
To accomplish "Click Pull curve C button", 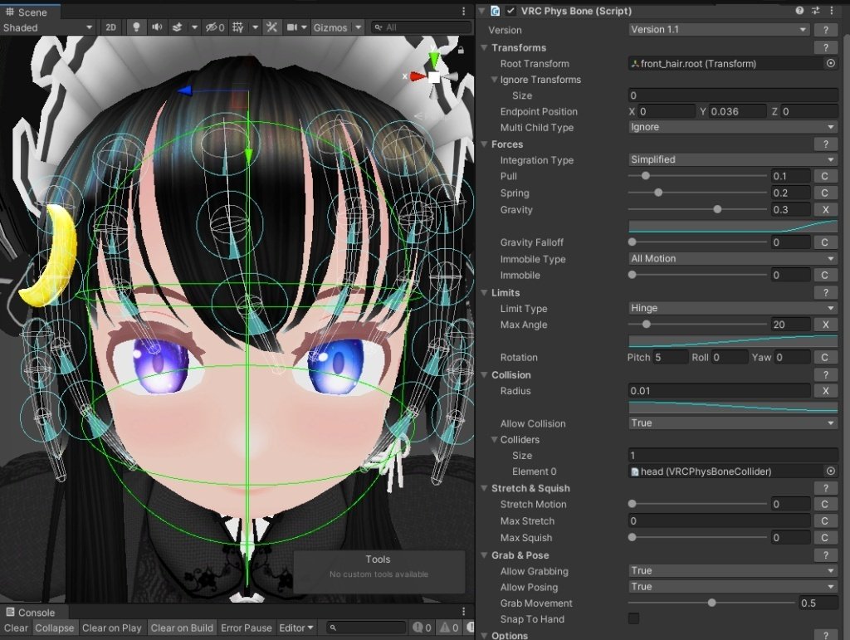I will coord(824,176).
